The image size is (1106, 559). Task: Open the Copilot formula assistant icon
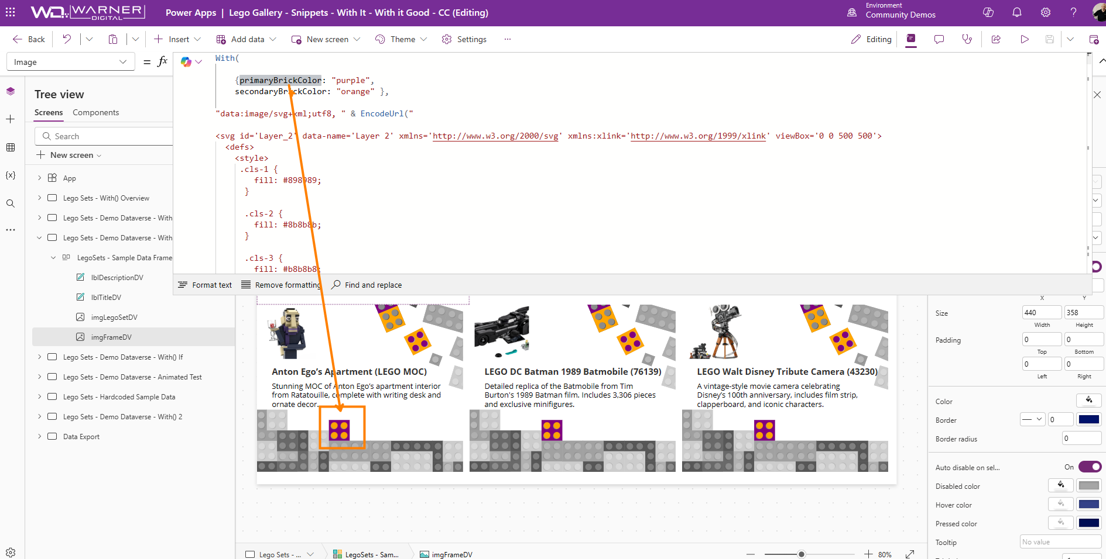(186, 61)
